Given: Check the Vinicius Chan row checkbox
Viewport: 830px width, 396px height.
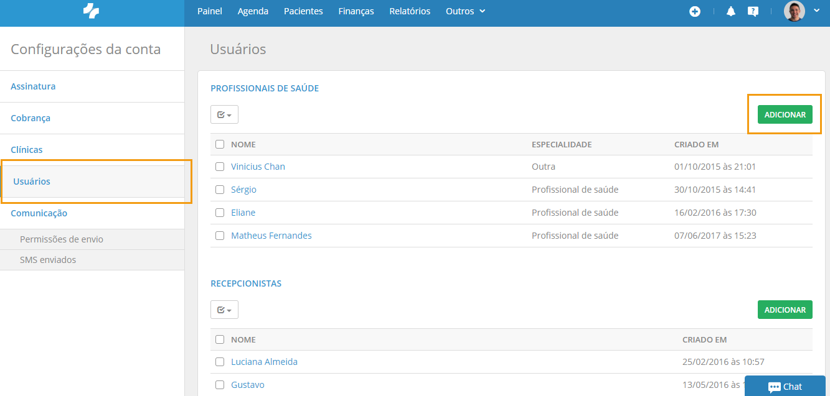Looking at the screenshot, I should 220,167.
